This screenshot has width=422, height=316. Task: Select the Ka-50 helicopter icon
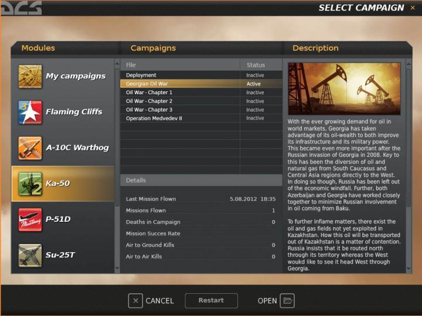point(30,184)
